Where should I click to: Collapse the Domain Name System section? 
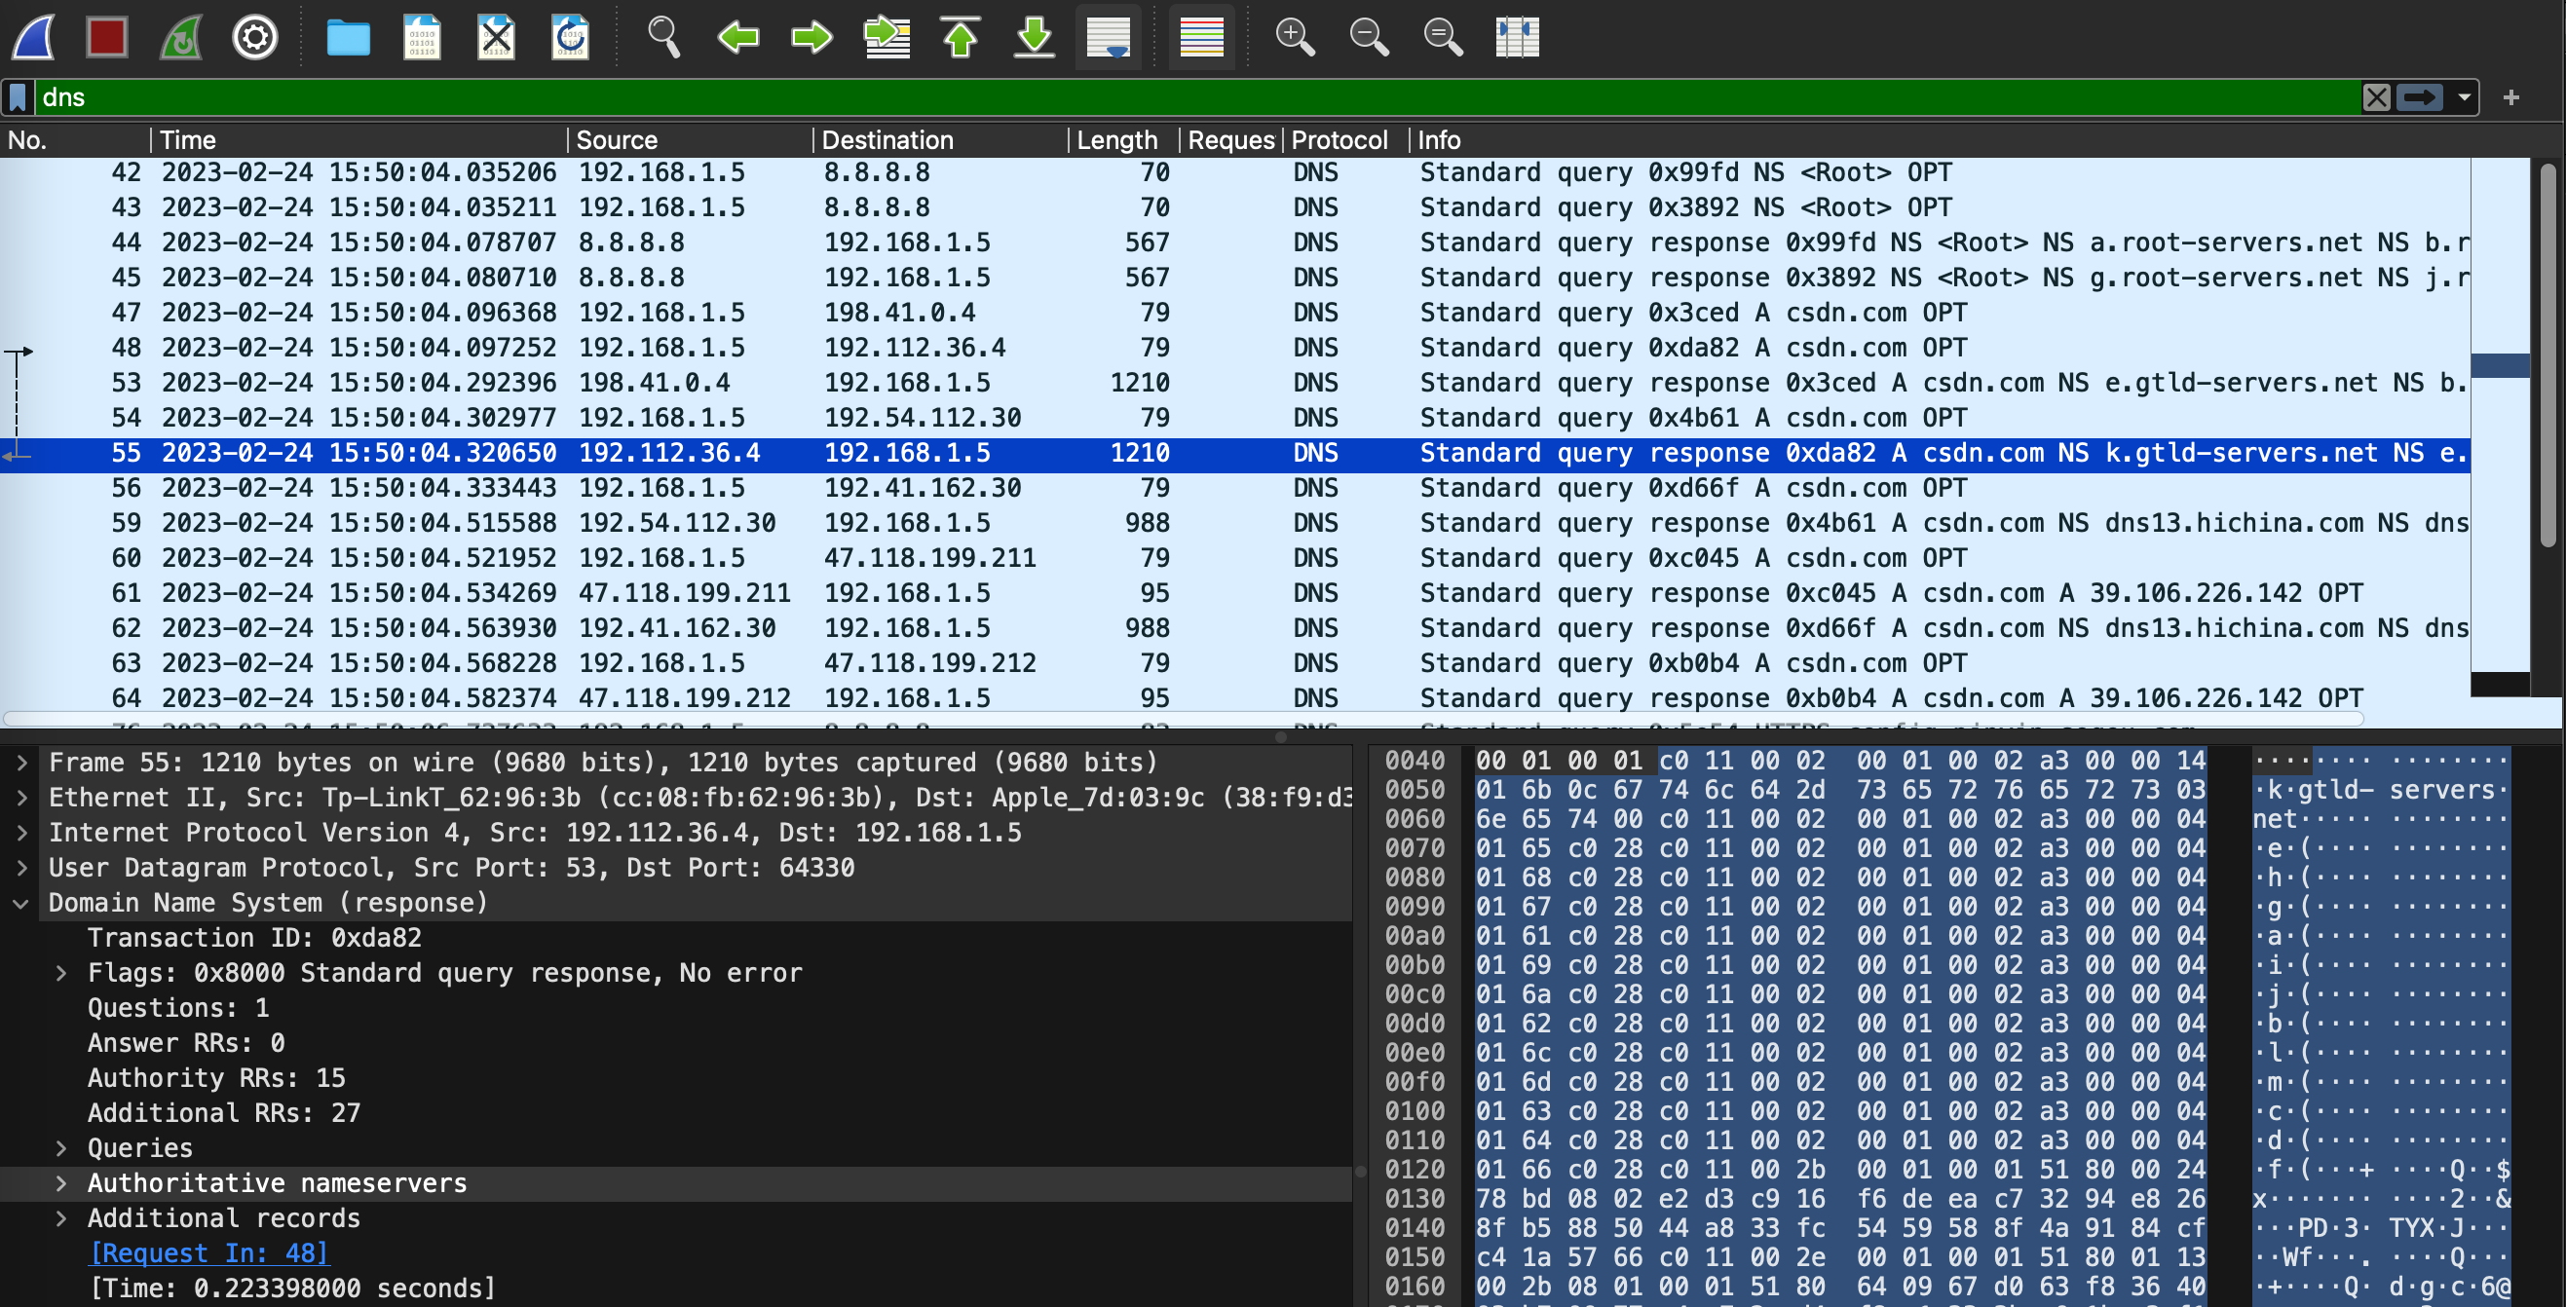21,904
